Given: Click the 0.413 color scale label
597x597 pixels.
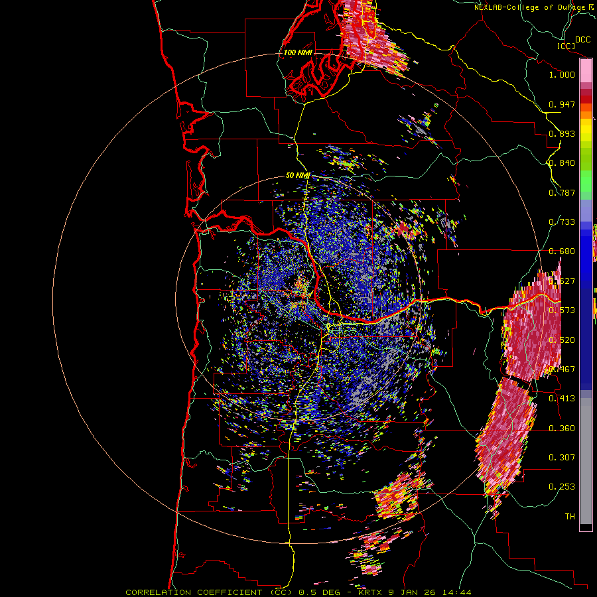Looking at the screenshot, I should click(x=562, y=399).
